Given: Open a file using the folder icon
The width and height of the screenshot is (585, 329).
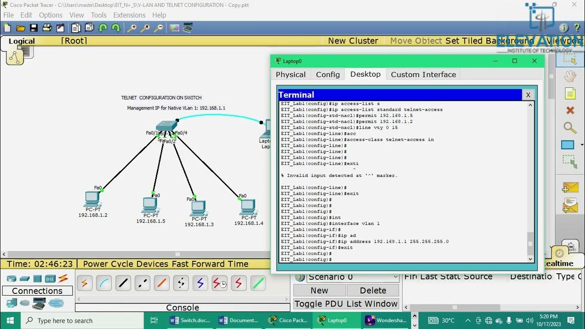Looking at the screenshot, I should (20, 28).
